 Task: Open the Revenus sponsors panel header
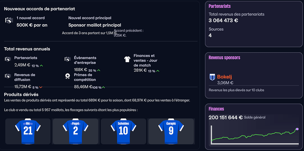point(224,58)
